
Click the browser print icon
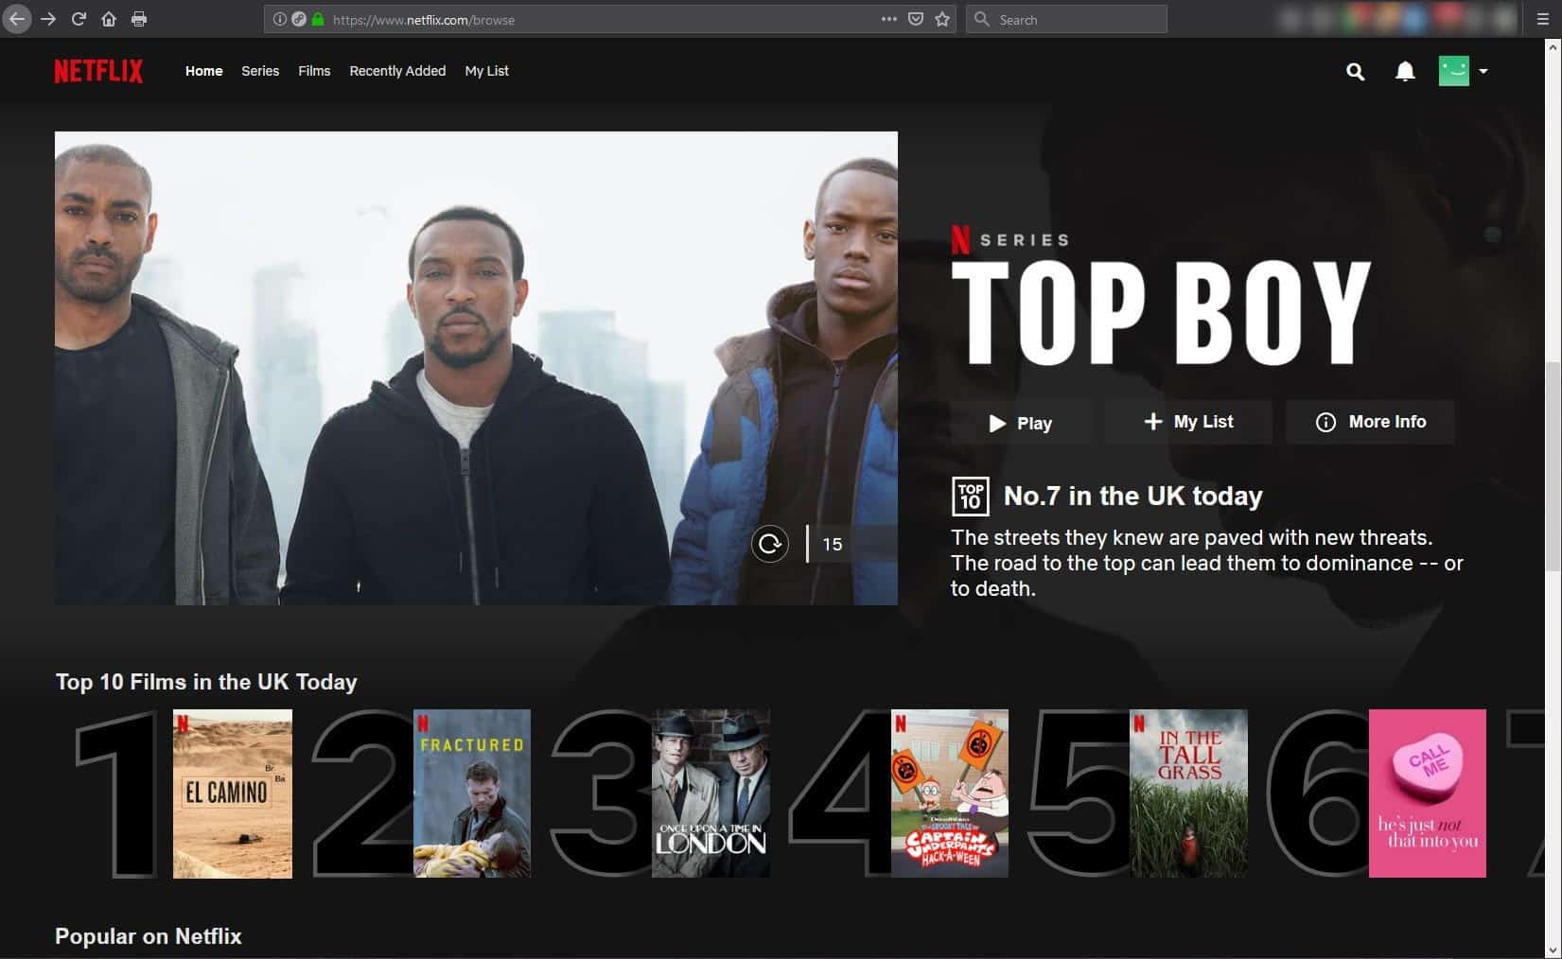[x=139, y=19]
